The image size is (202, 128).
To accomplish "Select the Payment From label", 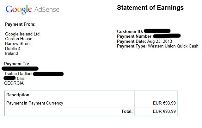I will 20,24.
